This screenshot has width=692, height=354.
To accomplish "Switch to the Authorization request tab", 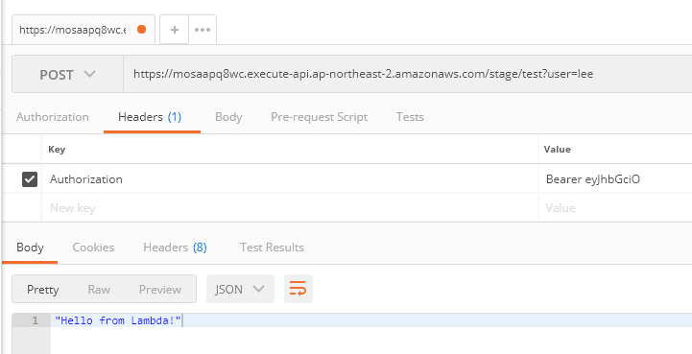I will [x=53, y=117].
